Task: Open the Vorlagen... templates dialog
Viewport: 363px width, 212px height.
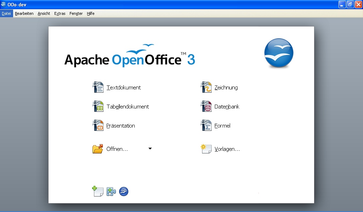Action: (227, 149)
